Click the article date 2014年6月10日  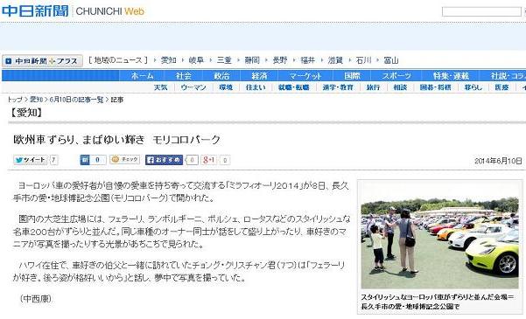coord(498,161)
